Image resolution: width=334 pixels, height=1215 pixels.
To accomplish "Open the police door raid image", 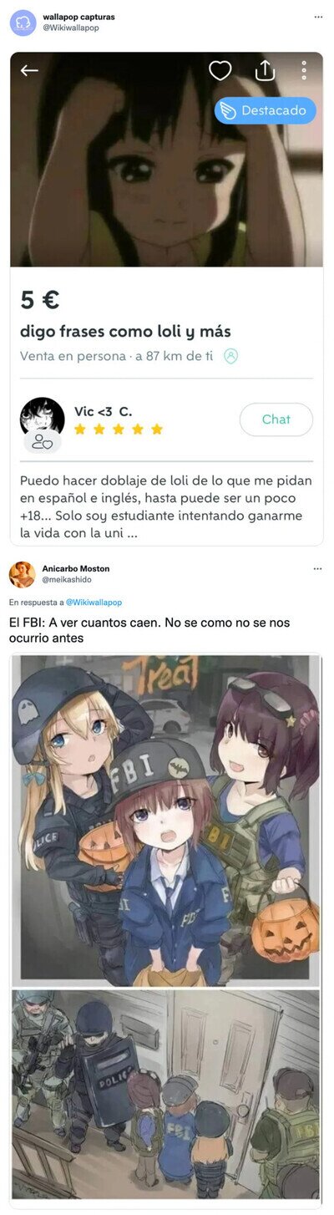I will 166,1098.
